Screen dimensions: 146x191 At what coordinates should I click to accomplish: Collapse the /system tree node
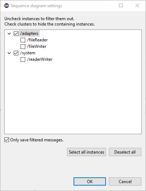click(9, 53)
